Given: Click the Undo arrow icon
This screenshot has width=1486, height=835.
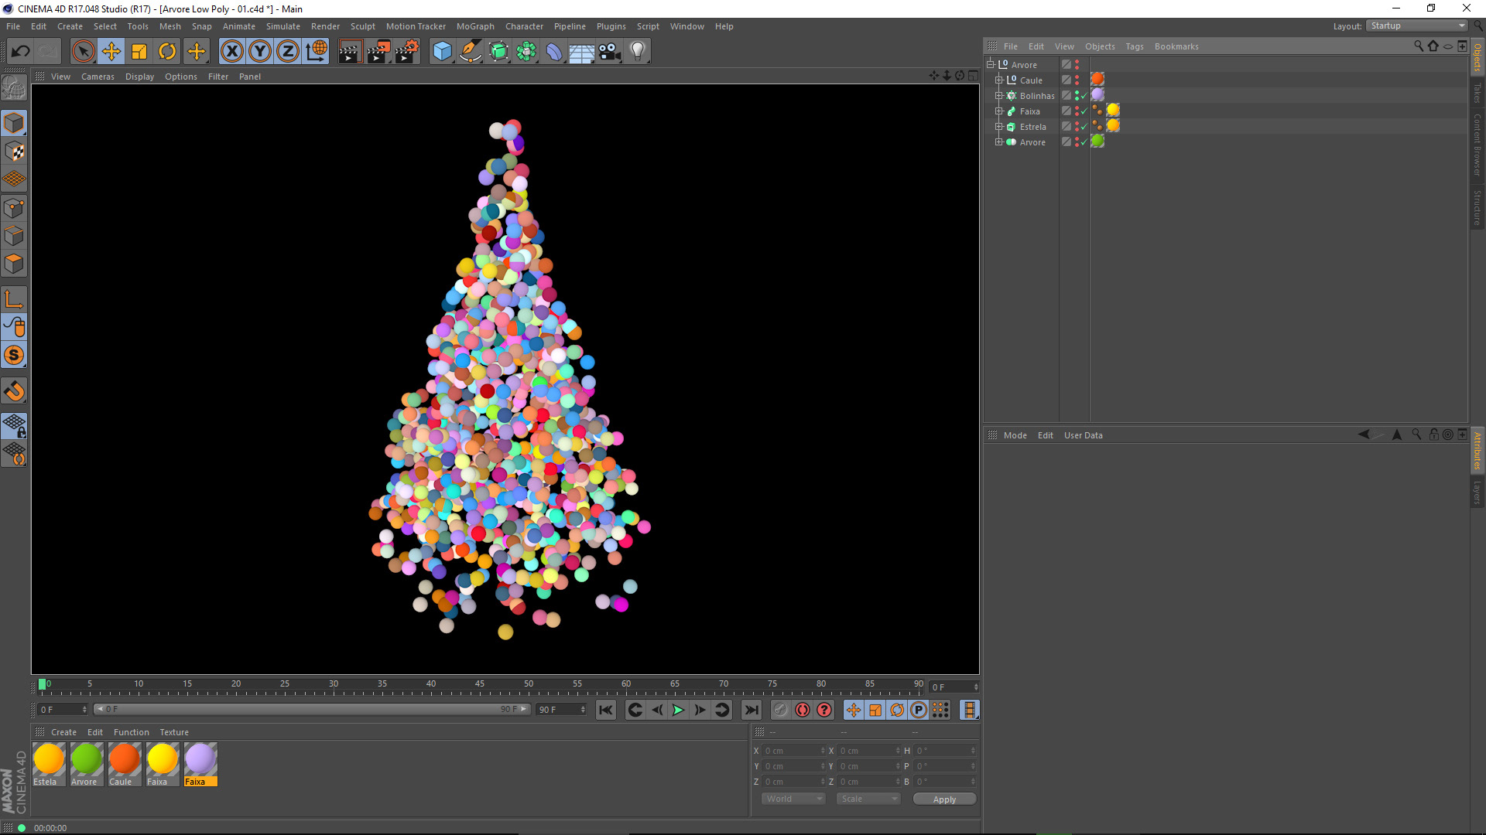Looking at the screenshot, I should pyautogui.click(x=21, y=52).
